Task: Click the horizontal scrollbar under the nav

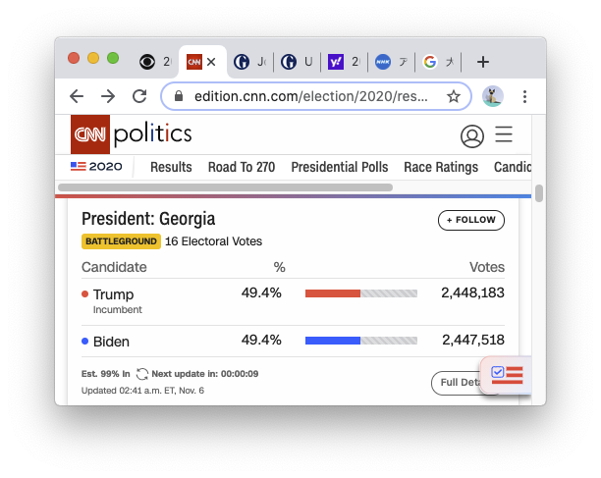Action: (226, 186)
